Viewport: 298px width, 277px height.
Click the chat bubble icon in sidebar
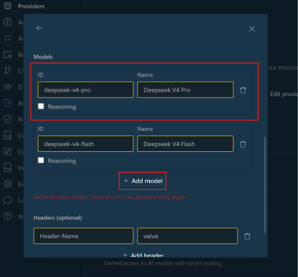coord(8,200)
